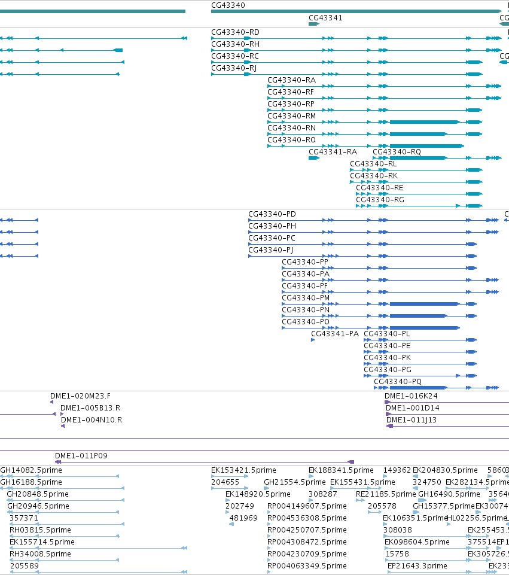
Task: Select protein CG43340-PH
Action: click(x=272, y=226)
